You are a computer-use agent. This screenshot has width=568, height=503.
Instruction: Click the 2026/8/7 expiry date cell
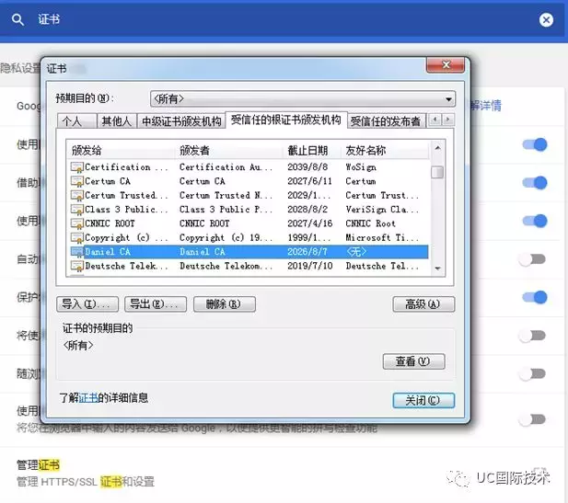[307, 252]
